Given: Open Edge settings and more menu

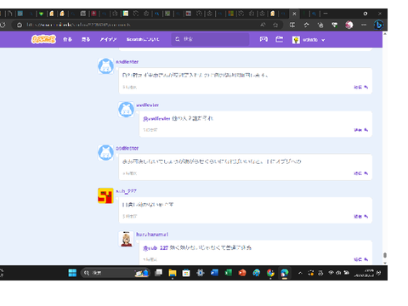Looking at the screenshot, I should pos(364,25).
